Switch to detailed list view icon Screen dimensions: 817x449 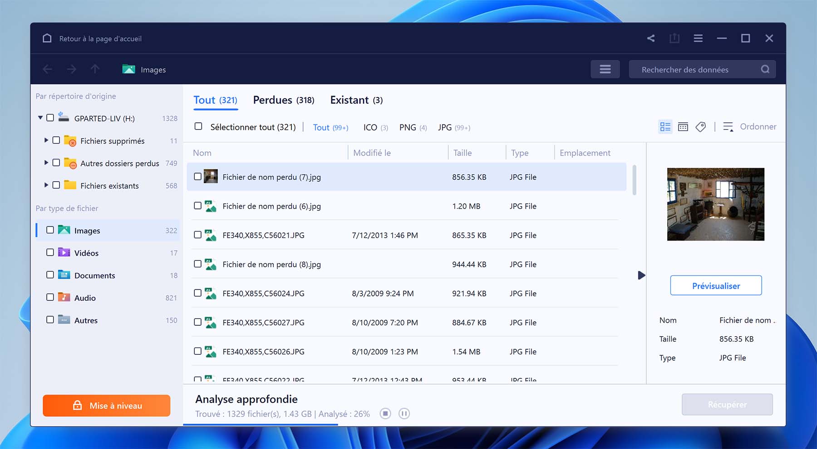coord(665,127)
